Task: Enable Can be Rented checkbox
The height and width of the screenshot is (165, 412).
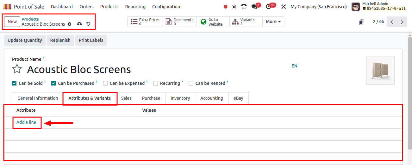Action: [x=191, y=83]
